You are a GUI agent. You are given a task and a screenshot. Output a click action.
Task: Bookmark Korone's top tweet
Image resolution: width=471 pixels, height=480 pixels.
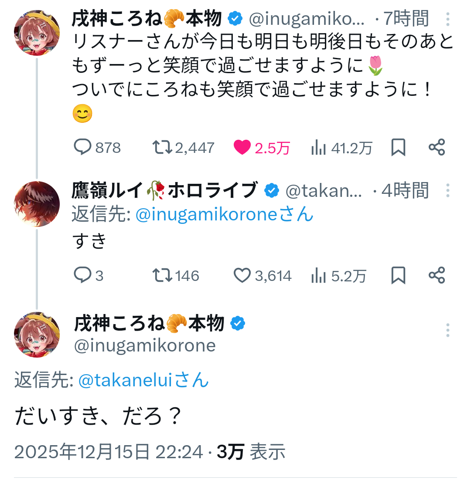(398, 148)
